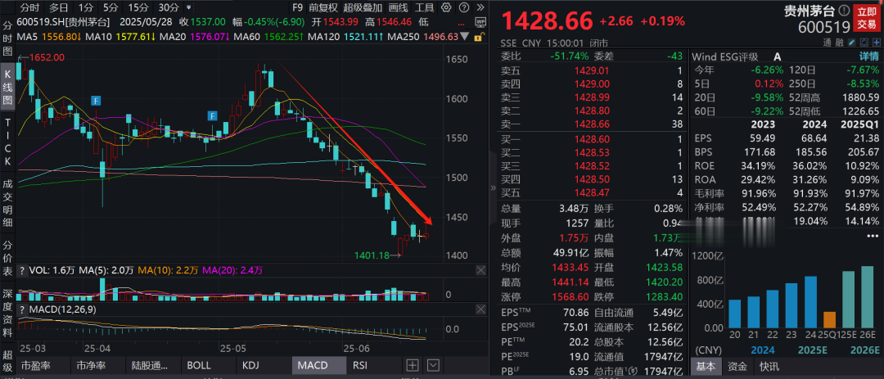The image size is (884, 379).
Task: Select the 5分 period
Action: [110, 8]
